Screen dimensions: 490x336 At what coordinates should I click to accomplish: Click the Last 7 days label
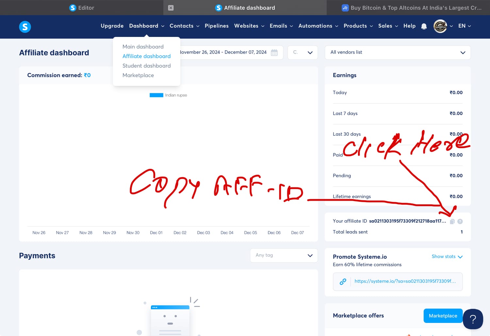[345, 113]
